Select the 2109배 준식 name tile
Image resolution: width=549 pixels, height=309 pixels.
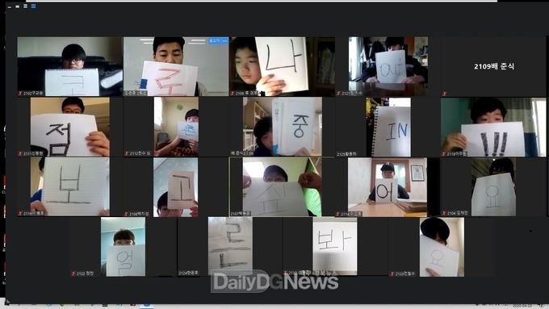[493, 66]
